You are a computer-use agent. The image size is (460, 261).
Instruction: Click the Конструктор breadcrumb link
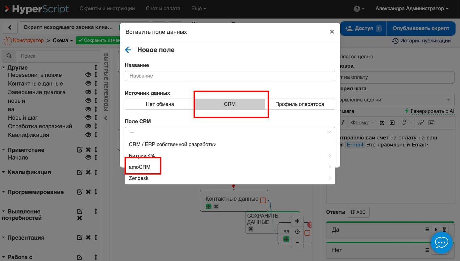tap(28, 41)
